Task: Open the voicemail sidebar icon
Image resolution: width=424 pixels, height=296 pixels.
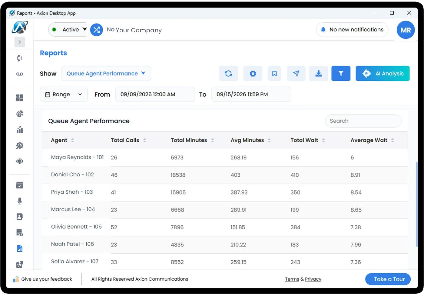Action: pyautogui.click(x=20, y=74)
